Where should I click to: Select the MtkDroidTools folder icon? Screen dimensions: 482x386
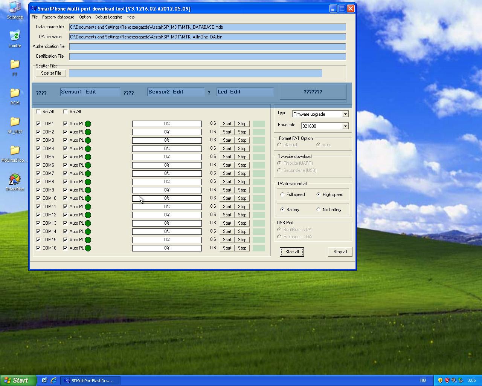[15, 153]
